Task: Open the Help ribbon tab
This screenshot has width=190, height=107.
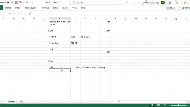Action: point(83,8)
